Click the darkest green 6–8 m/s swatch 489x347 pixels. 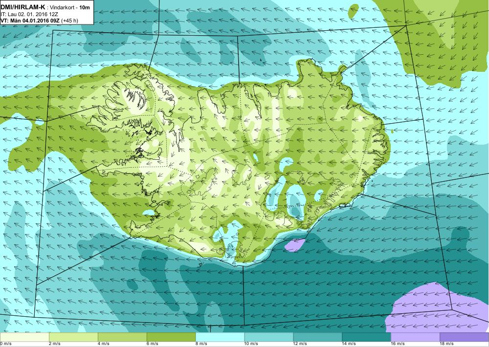(171, 337)
